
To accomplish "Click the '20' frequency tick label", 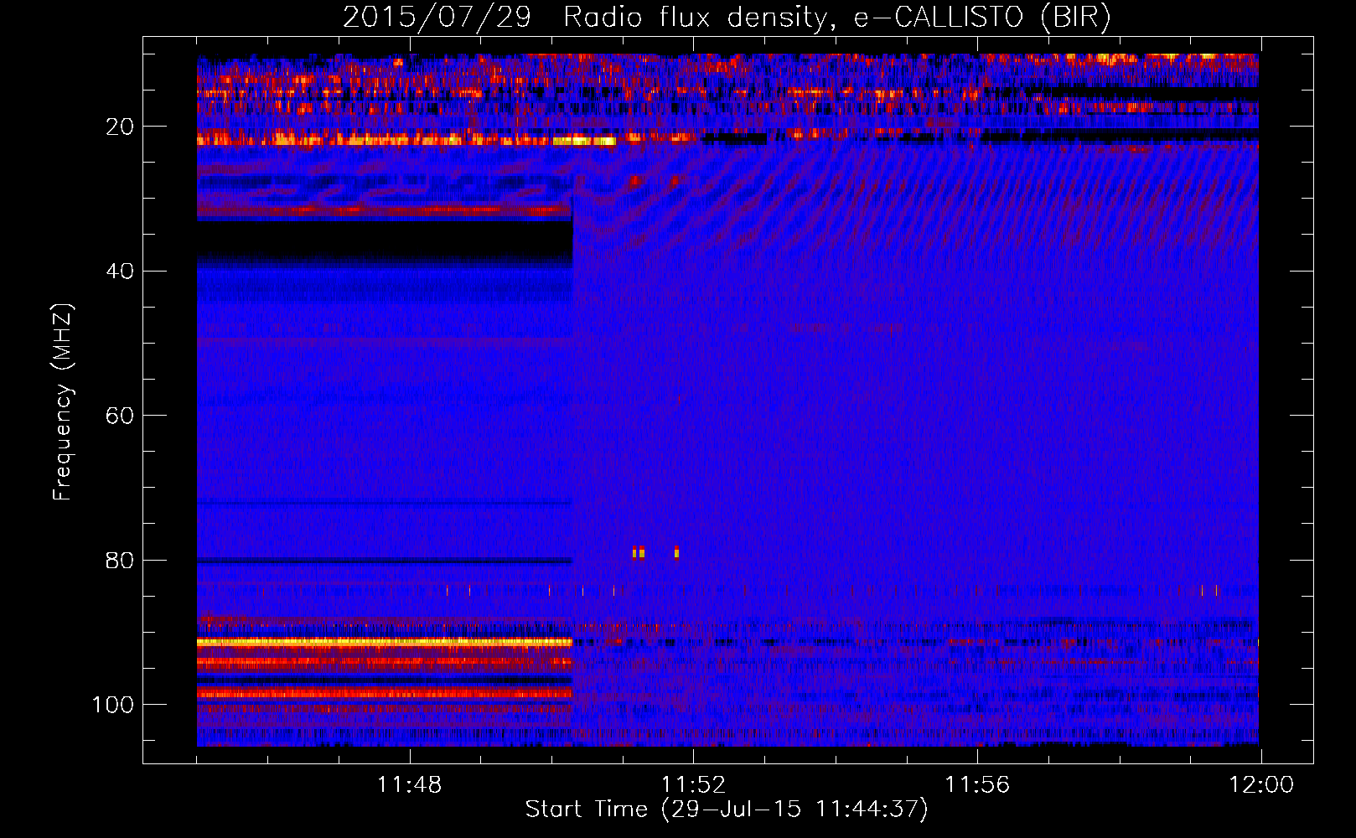I will tap(121, 127).
